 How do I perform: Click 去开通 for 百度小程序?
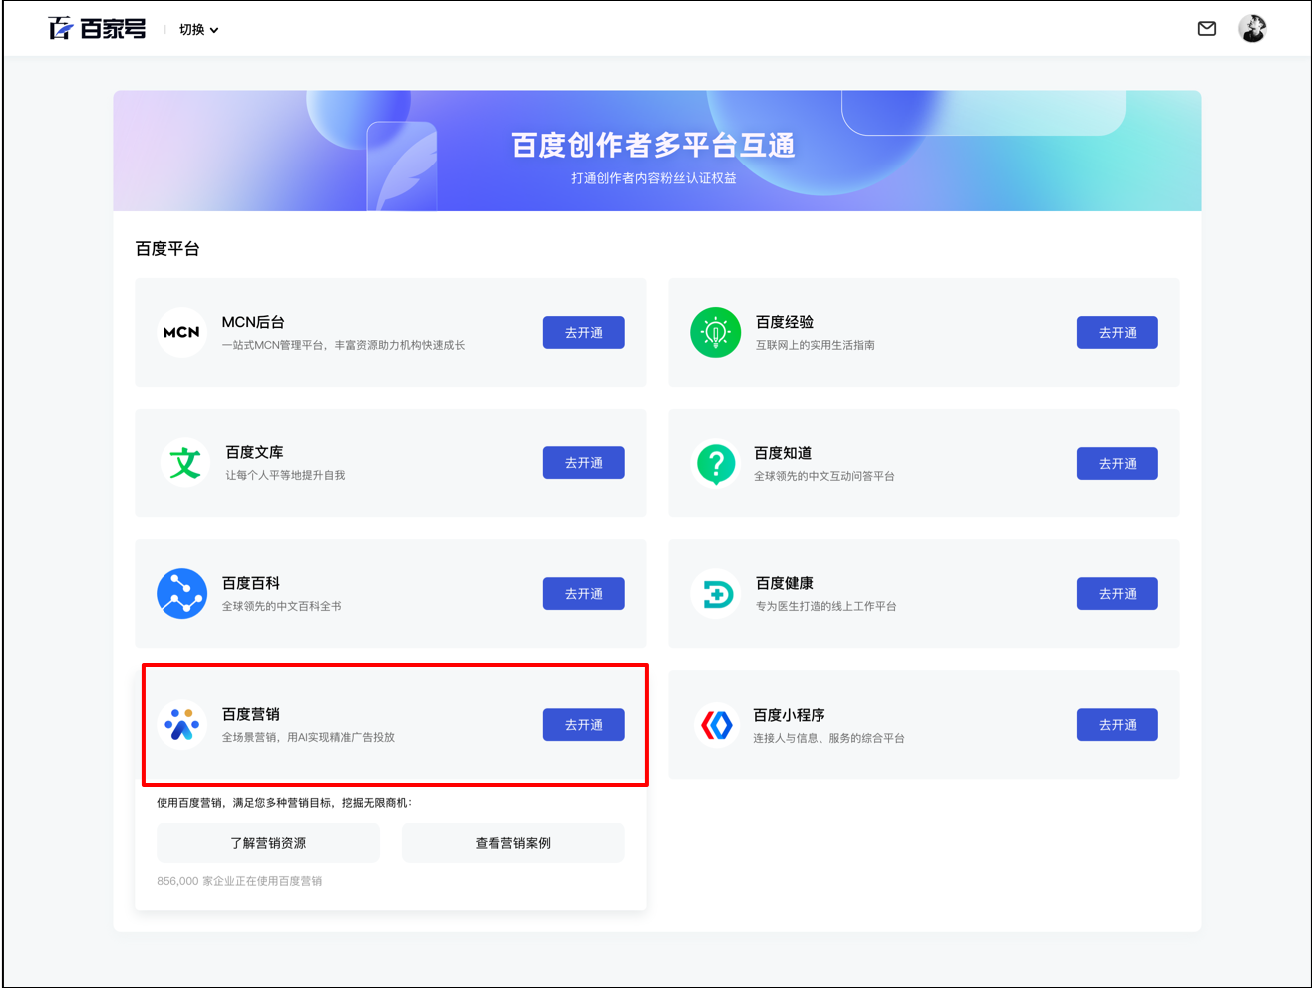[1118, 725]
